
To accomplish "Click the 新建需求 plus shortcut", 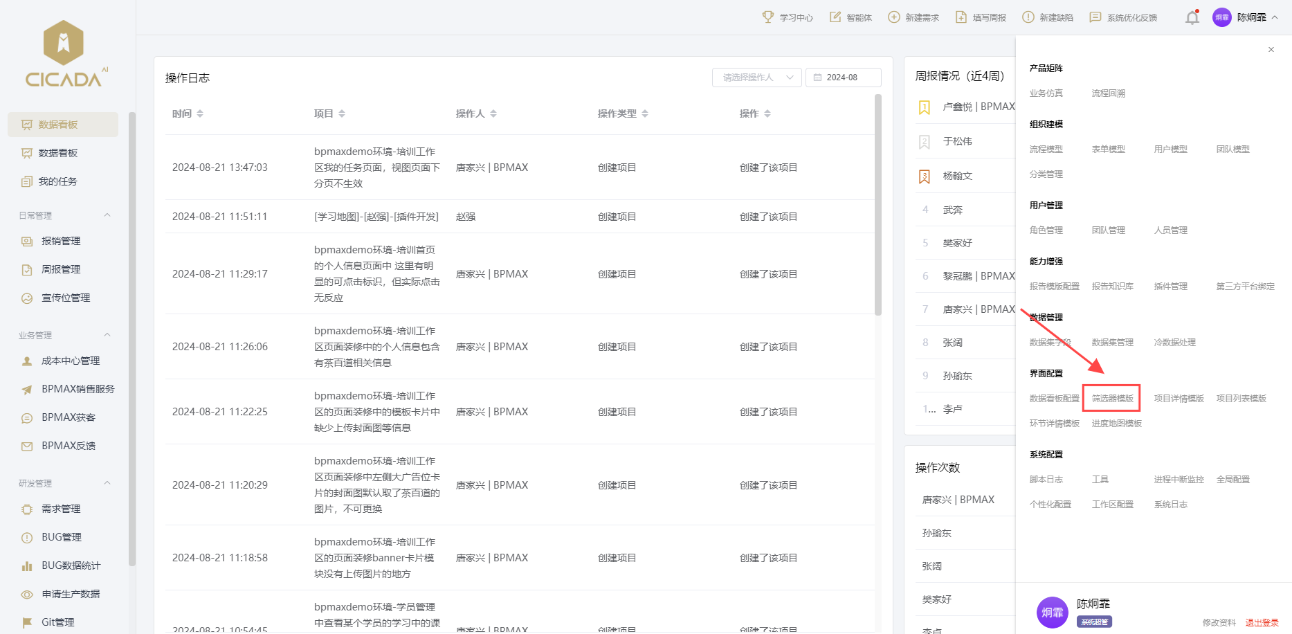I will (913, 17).
